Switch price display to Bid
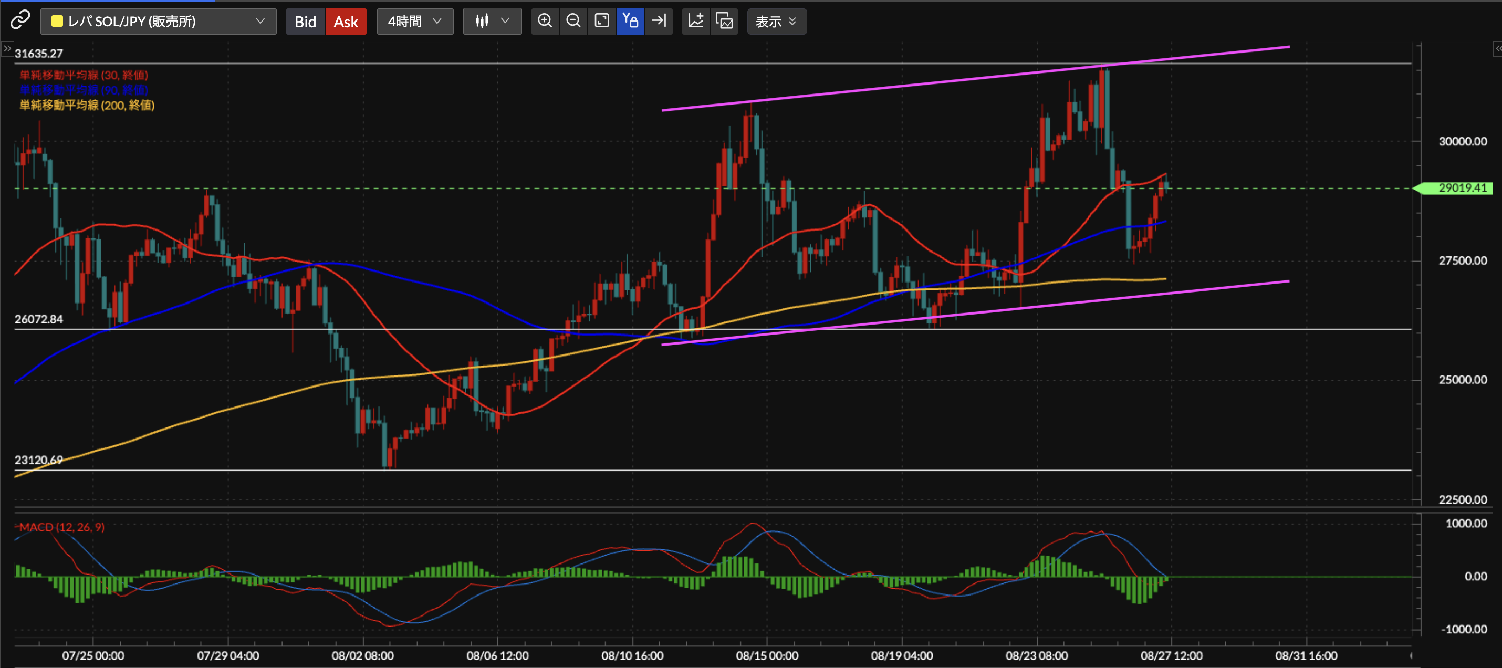Screen dimensions: 1502x668 305,22
